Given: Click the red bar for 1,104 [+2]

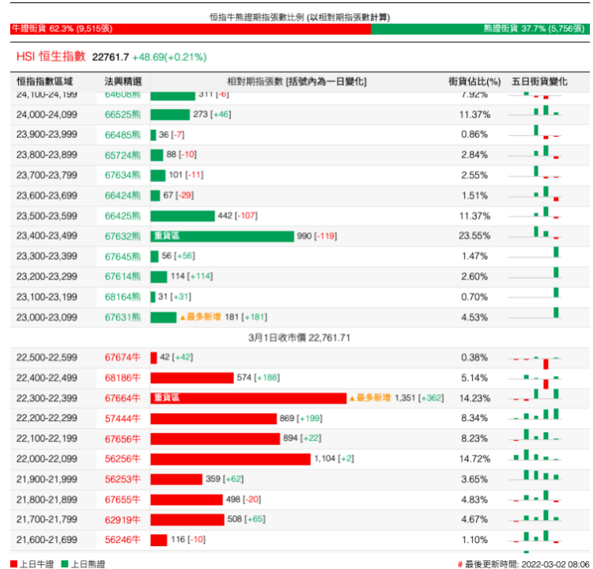Looking at the screenshot, I should coord(230,459).
